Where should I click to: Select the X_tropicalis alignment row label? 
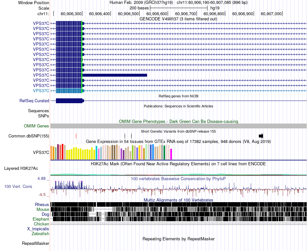(x=38, y=229)
